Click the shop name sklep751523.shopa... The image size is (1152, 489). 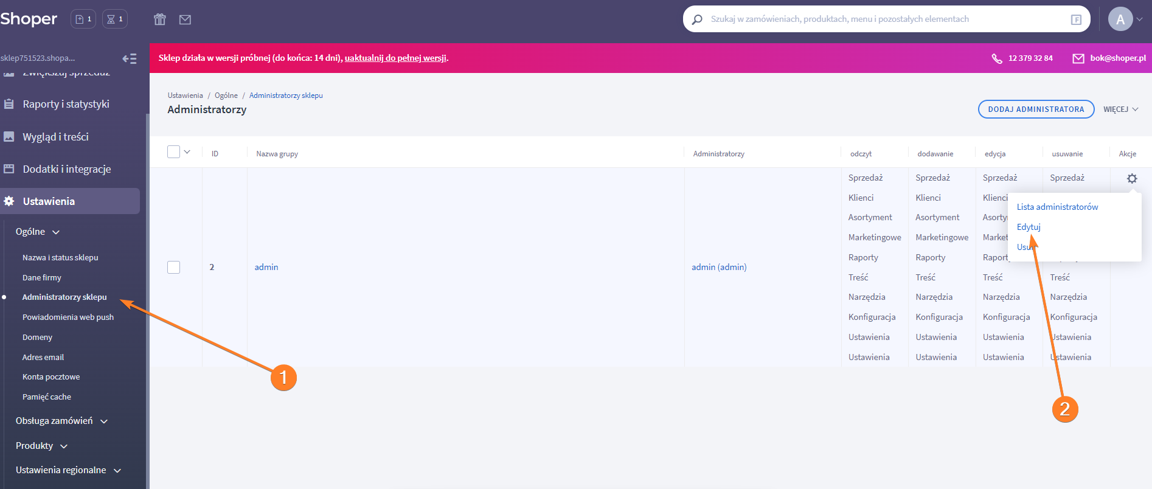coord(38,58)
